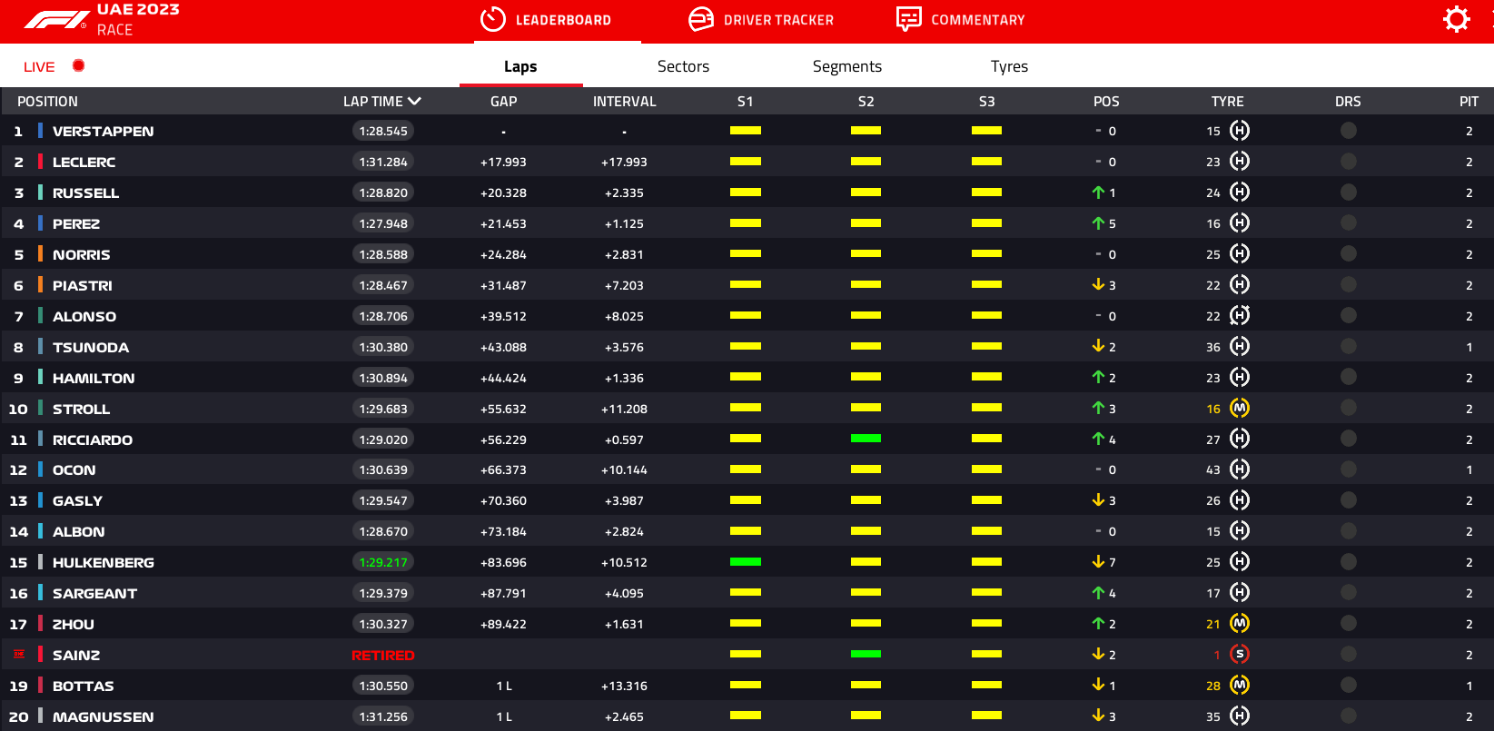1494x731 pixels.
Task: Click Sainz's green S2 sector bar
Action: click(x=866, y=654)
